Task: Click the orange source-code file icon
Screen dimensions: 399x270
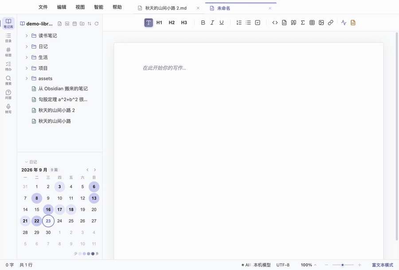Action: coord(353,23)
